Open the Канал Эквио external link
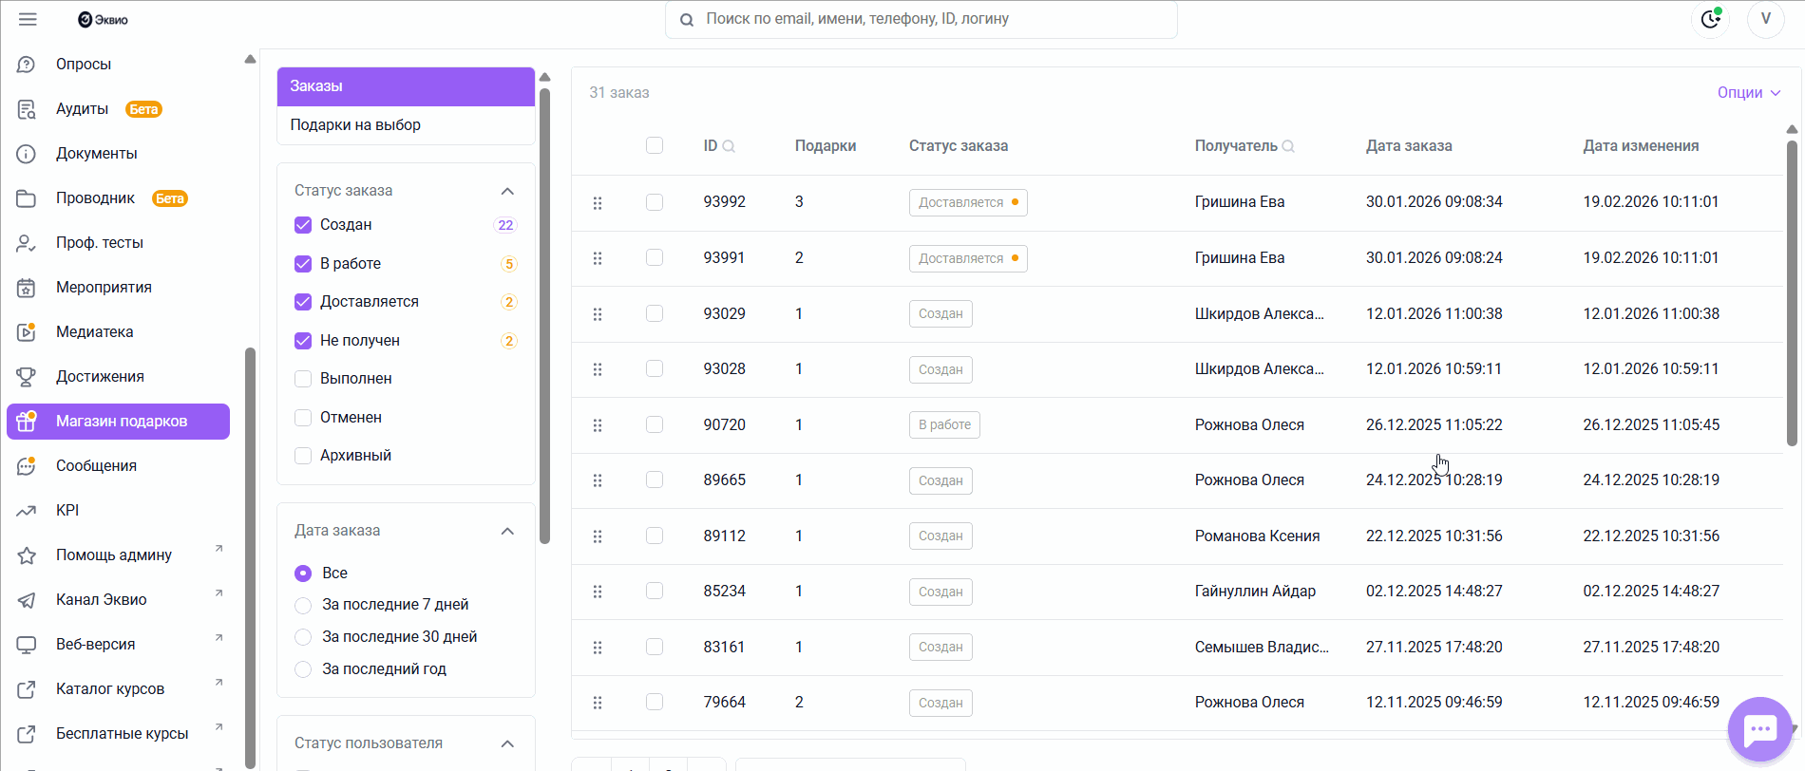This screenshot has height=771, width=1805. pos(102,600)
